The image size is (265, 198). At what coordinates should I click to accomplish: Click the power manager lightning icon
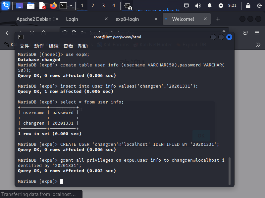pyautogui.click(x=221, y=6)
